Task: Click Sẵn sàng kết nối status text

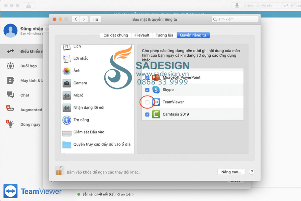Action: point(108,194)
